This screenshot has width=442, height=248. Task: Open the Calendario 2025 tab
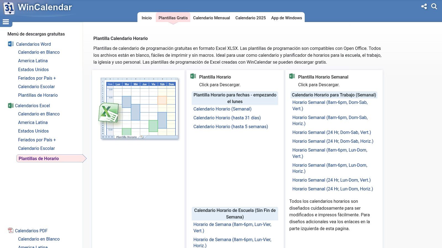[250, 18]
